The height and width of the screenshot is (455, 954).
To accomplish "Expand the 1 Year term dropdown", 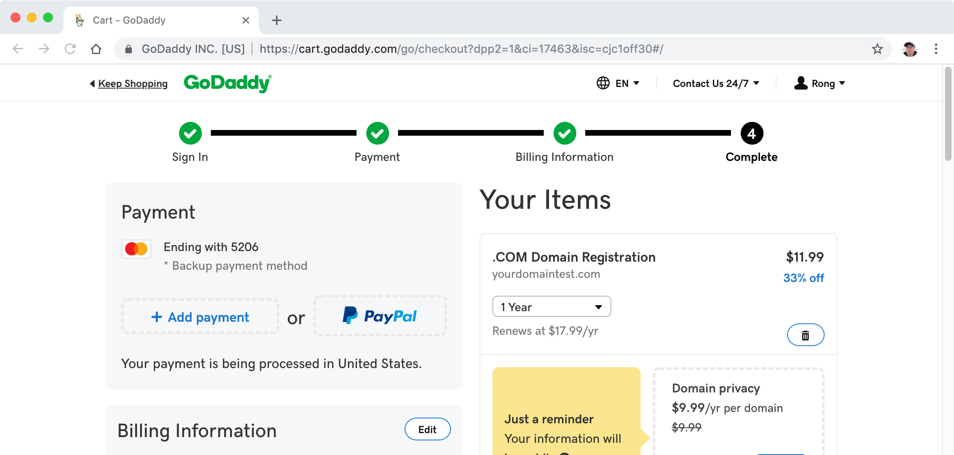I will click(x=551, y=307).
